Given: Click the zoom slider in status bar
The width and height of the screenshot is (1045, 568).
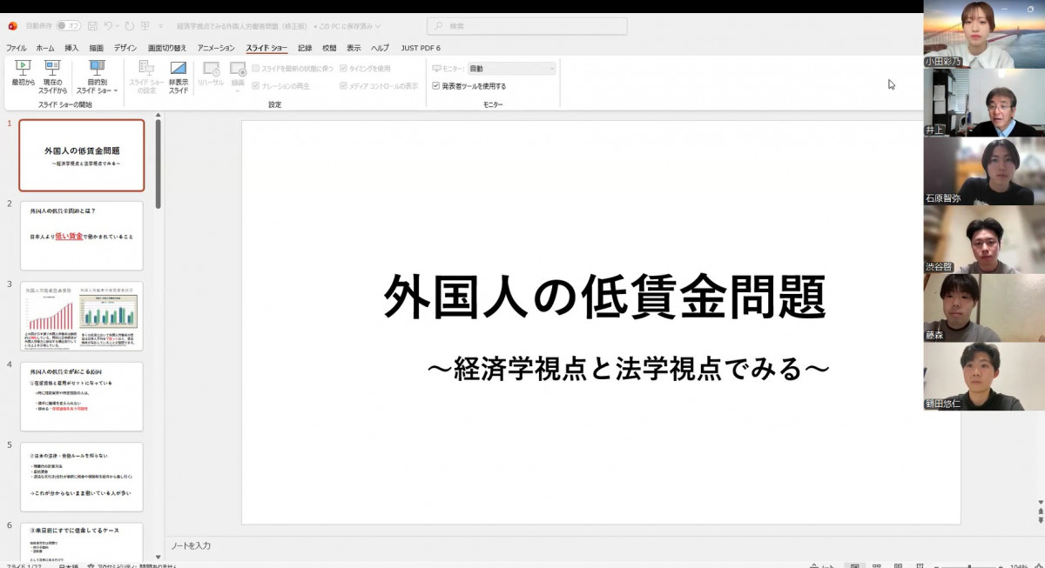Looking at the screenshot, I should (x=971, y=565).
